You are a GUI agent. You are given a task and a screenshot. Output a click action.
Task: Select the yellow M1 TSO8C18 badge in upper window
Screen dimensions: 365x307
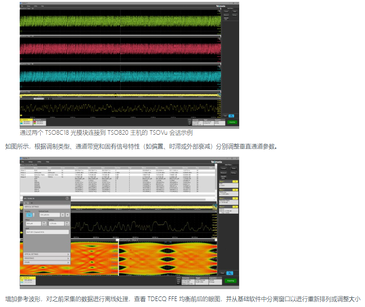click(x=27, y=122)
